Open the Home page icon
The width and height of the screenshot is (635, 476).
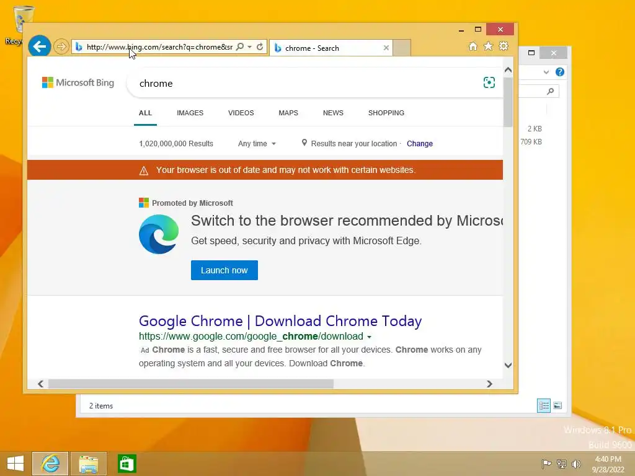473,46
